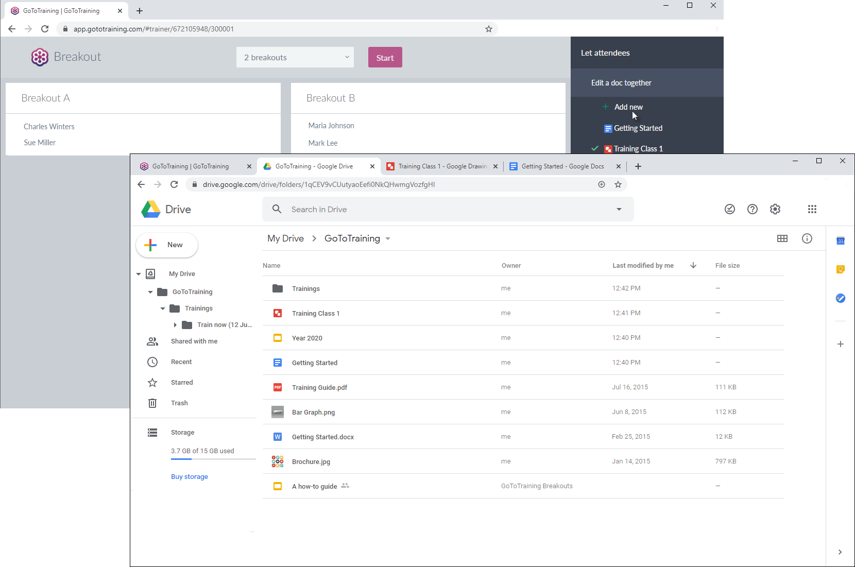
Task: Go back in the Drive browser window
Action: (x=141, y=184)
